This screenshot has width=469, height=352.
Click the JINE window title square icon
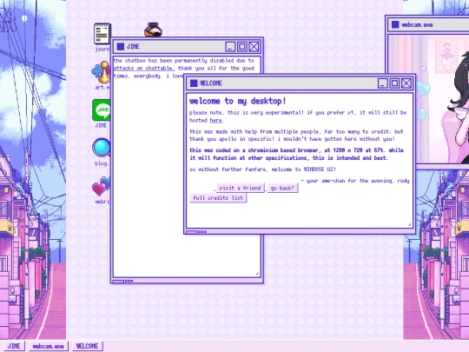click(120, 46)
